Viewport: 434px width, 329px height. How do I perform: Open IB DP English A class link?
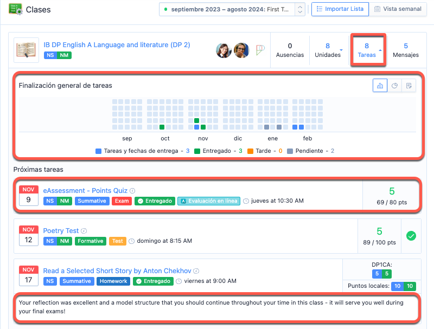click(117, 45)
